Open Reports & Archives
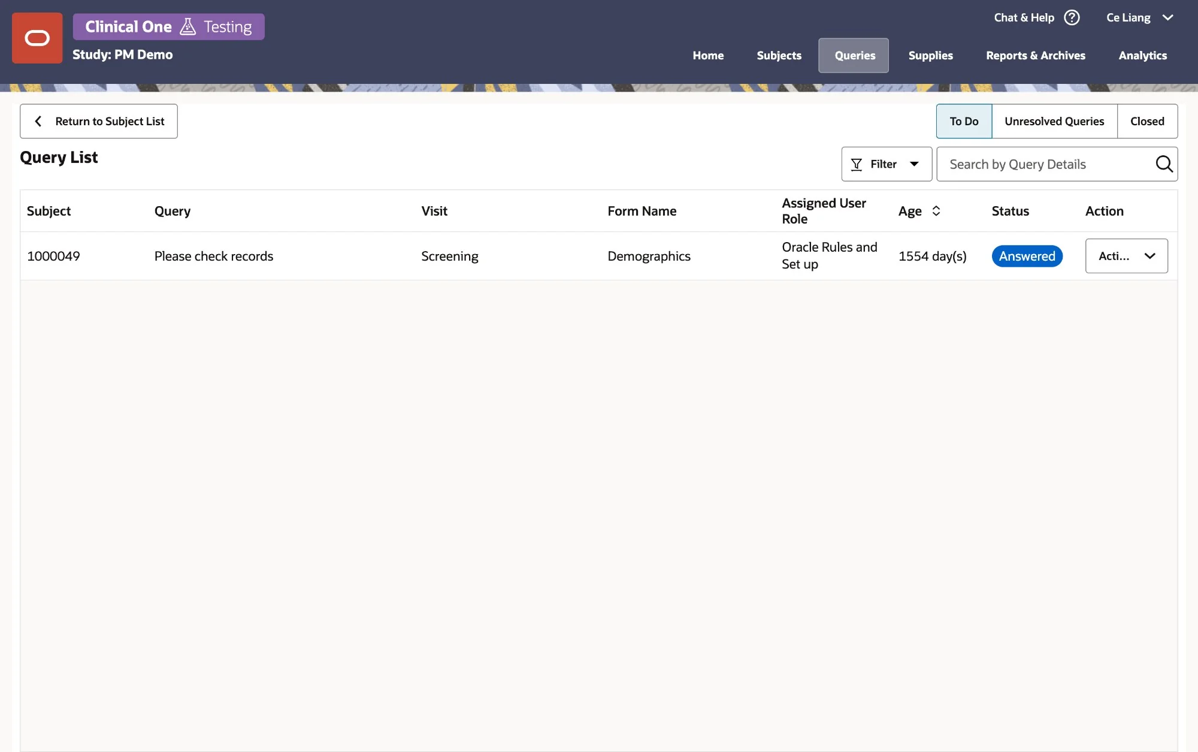This screenshot has height=752, width=1198. pyautogui.click(x=1036, y=55)
